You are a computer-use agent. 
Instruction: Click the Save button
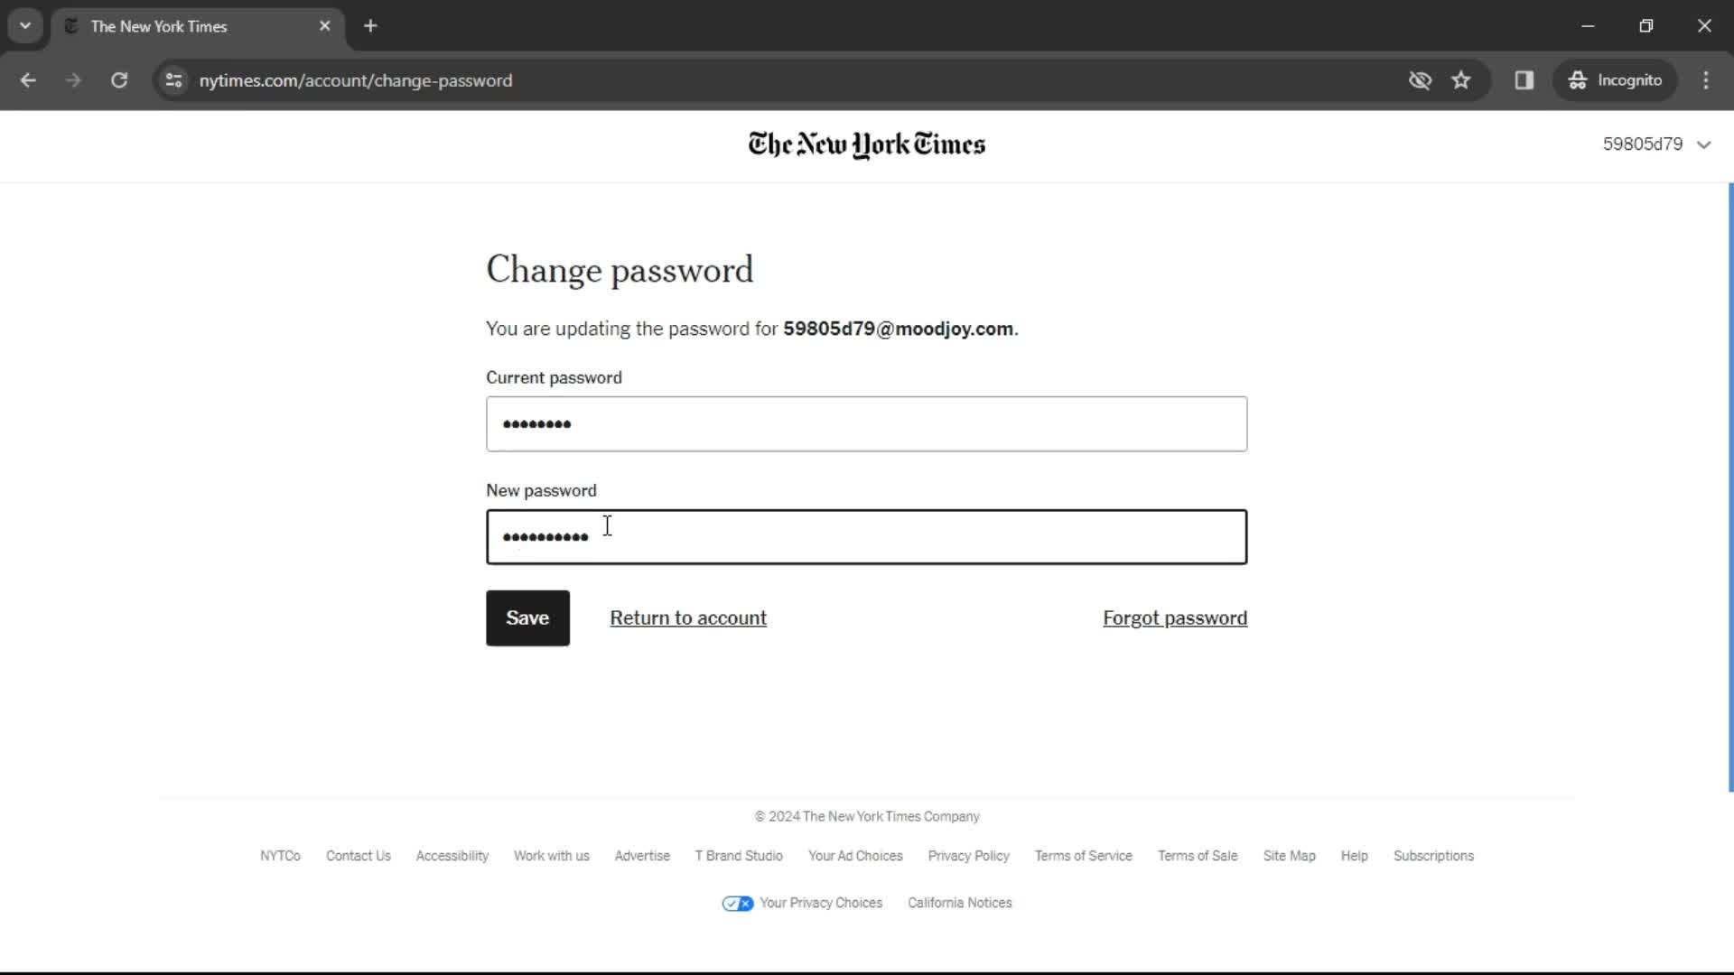(x=527, y=617)
